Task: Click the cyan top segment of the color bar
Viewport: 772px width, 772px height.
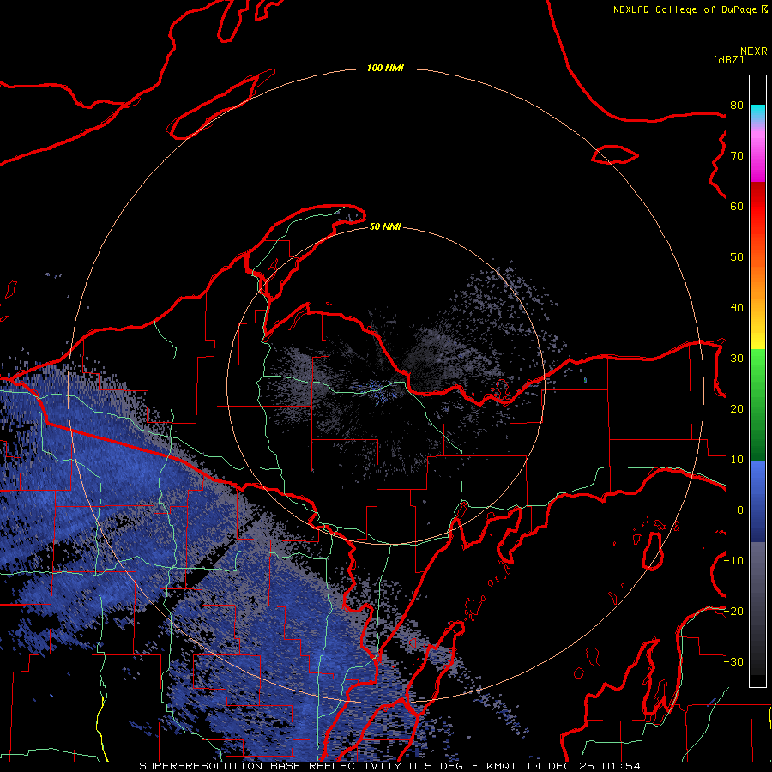Action: (757, 114)
